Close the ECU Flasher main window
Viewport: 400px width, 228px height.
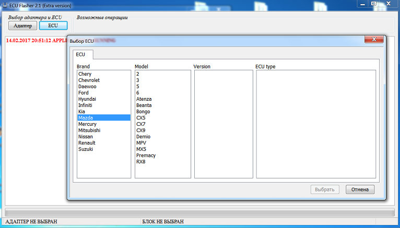pos(389,4)
